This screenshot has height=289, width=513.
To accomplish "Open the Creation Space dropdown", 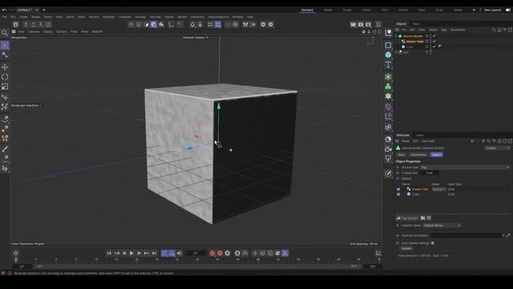I will click(x=442, y=226).
